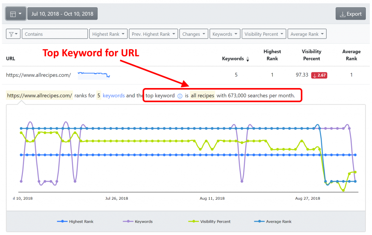372x235 pixels.
Task: Expand the Highest Rank filter dropdown
Action: [108, 34]
